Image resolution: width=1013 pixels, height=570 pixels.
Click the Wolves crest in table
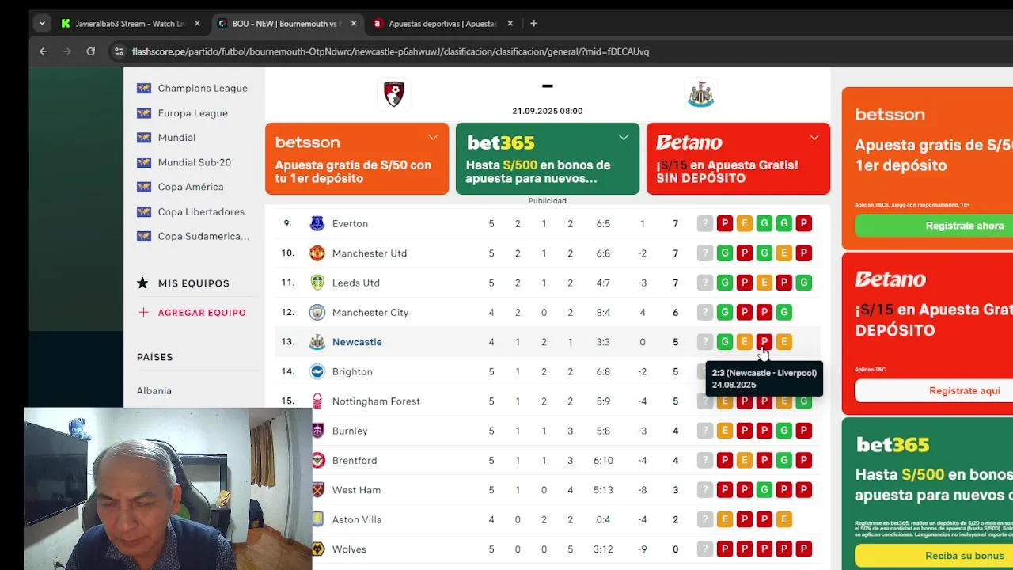click(x=317, y=549)
